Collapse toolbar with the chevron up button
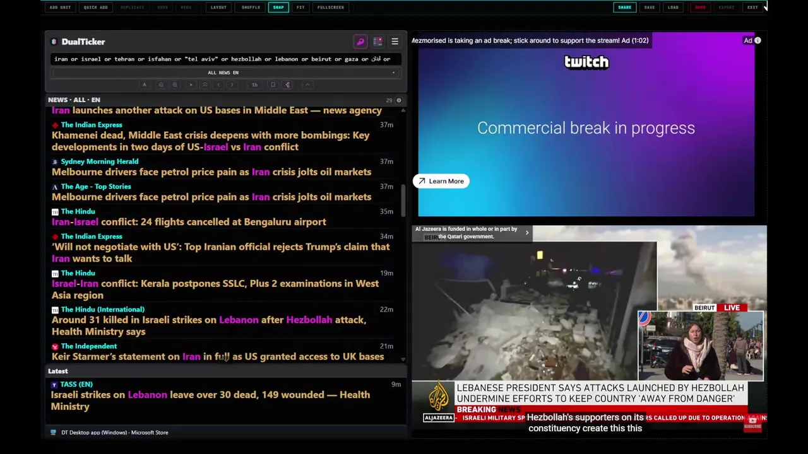Image resolution: width=808 pixels, height=454 pixels. click(307, 84)
